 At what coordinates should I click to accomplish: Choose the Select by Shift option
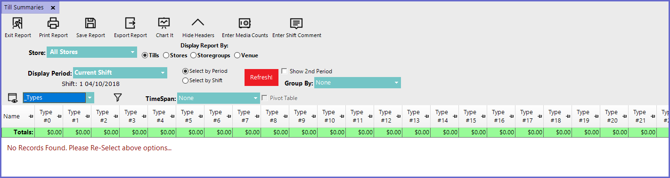click(x=185, y=80)
